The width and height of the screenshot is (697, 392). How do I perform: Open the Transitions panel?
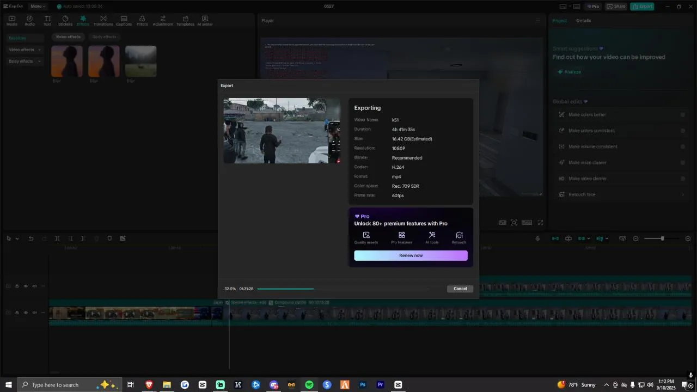[x=103, y=21]
